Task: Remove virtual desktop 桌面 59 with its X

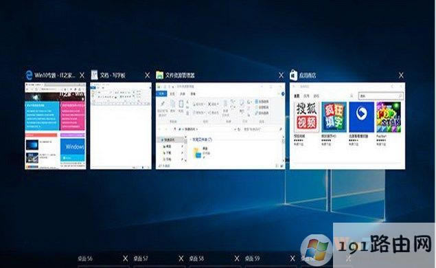Action: click(x=292, y=258)
